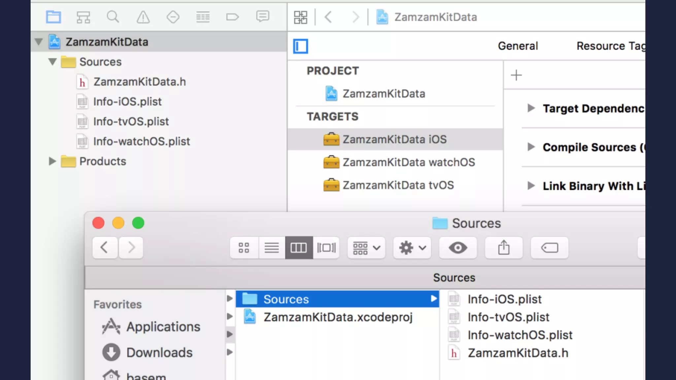Open the symbol navigator hierarchy icon
The height and width of the screenshot is (380, 676).
[83, 17]
